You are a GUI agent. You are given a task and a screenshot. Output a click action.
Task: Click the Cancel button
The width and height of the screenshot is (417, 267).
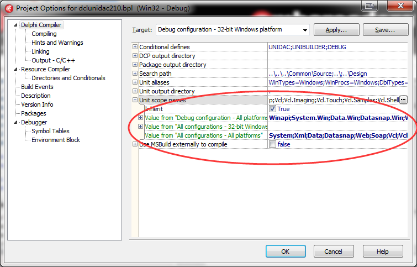click(x=334, y=252)
